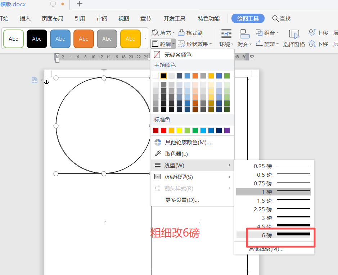338x275 pixels.
Task: Choose Other Outline Colors (其他轮廓颜色) item
Action: (192, 142)
